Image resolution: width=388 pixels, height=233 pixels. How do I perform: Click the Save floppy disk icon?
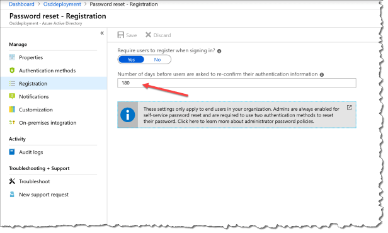click(120, 35)
